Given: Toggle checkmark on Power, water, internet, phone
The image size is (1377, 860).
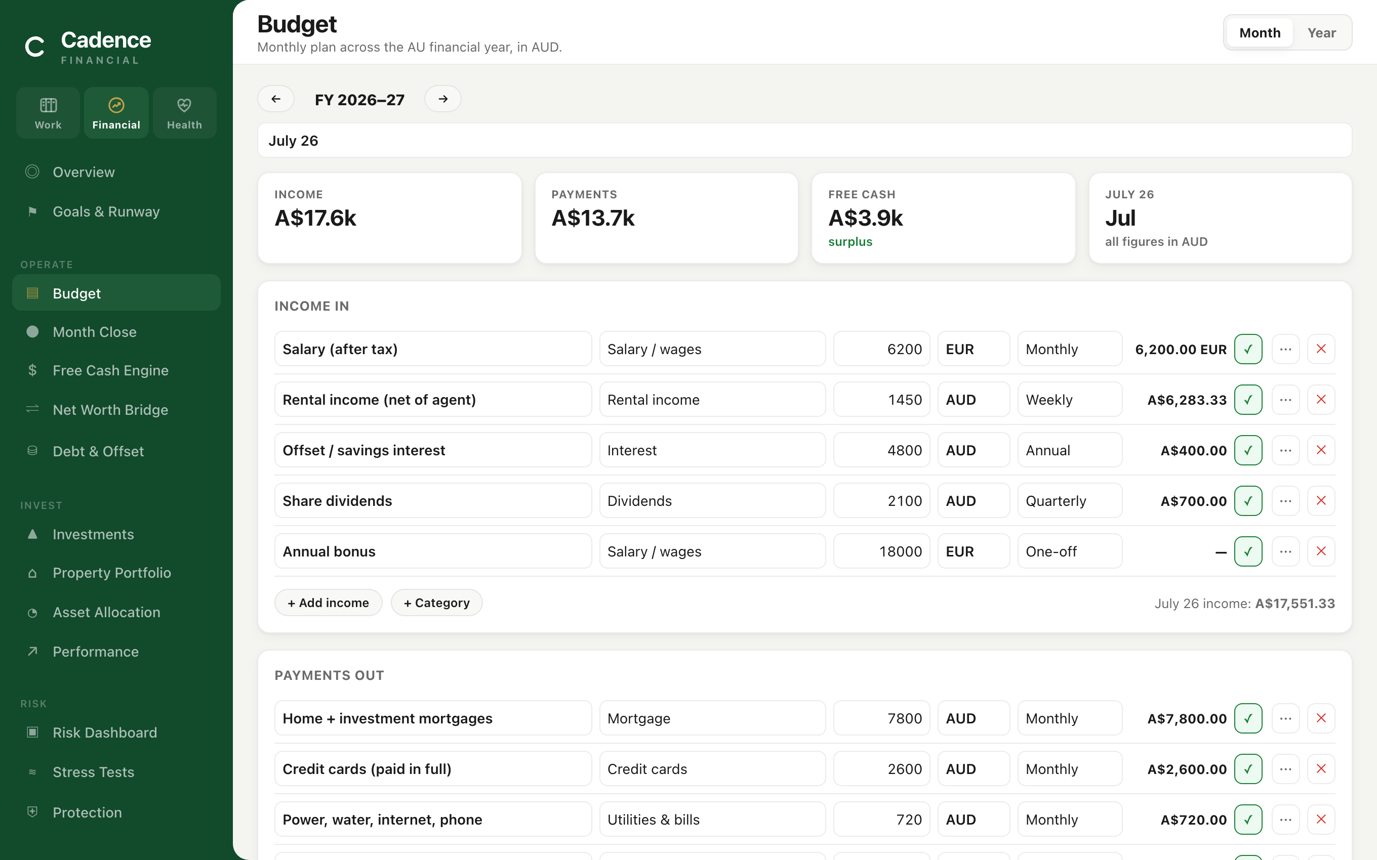Looking at the screenshot, I should click(x=1248, y=819).
